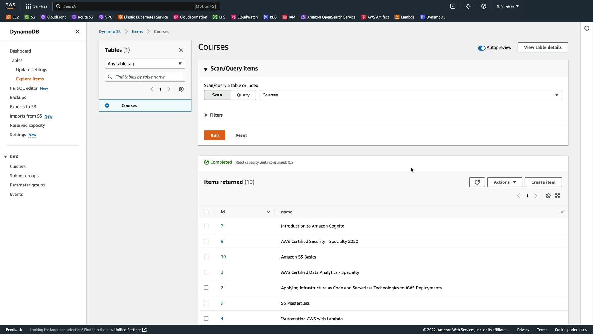Open Lambda shortcut in favorites bar
This screenshot has height=334, width=593.
pos(405,17)
